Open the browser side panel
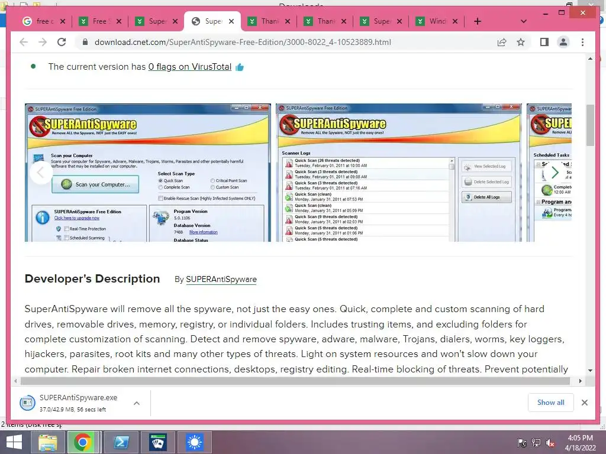Viewport: 606px width, 454px height. pos(544,42)
